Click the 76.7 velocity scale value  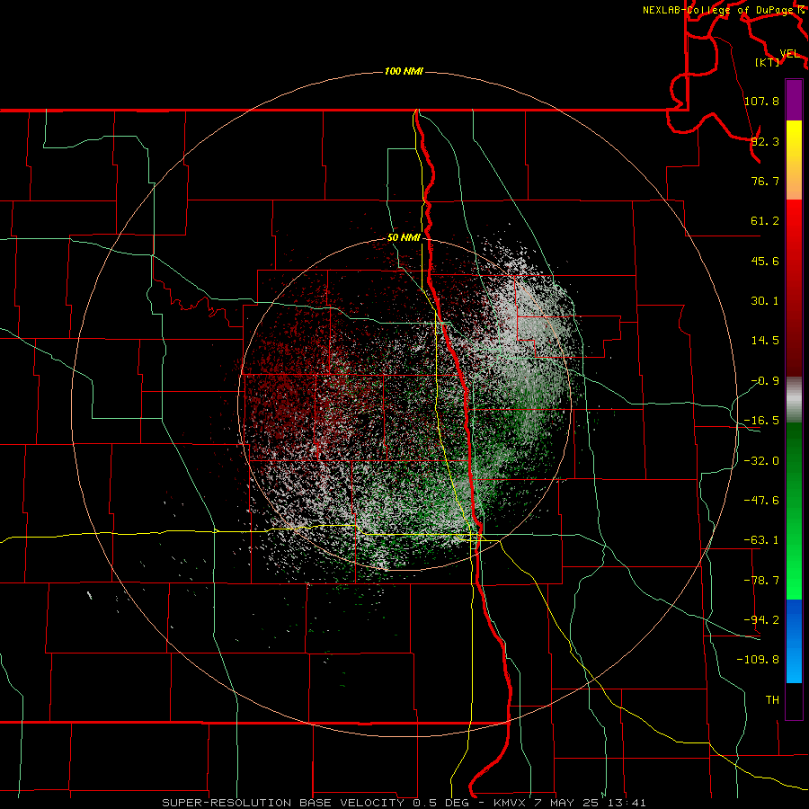point(765,181)
